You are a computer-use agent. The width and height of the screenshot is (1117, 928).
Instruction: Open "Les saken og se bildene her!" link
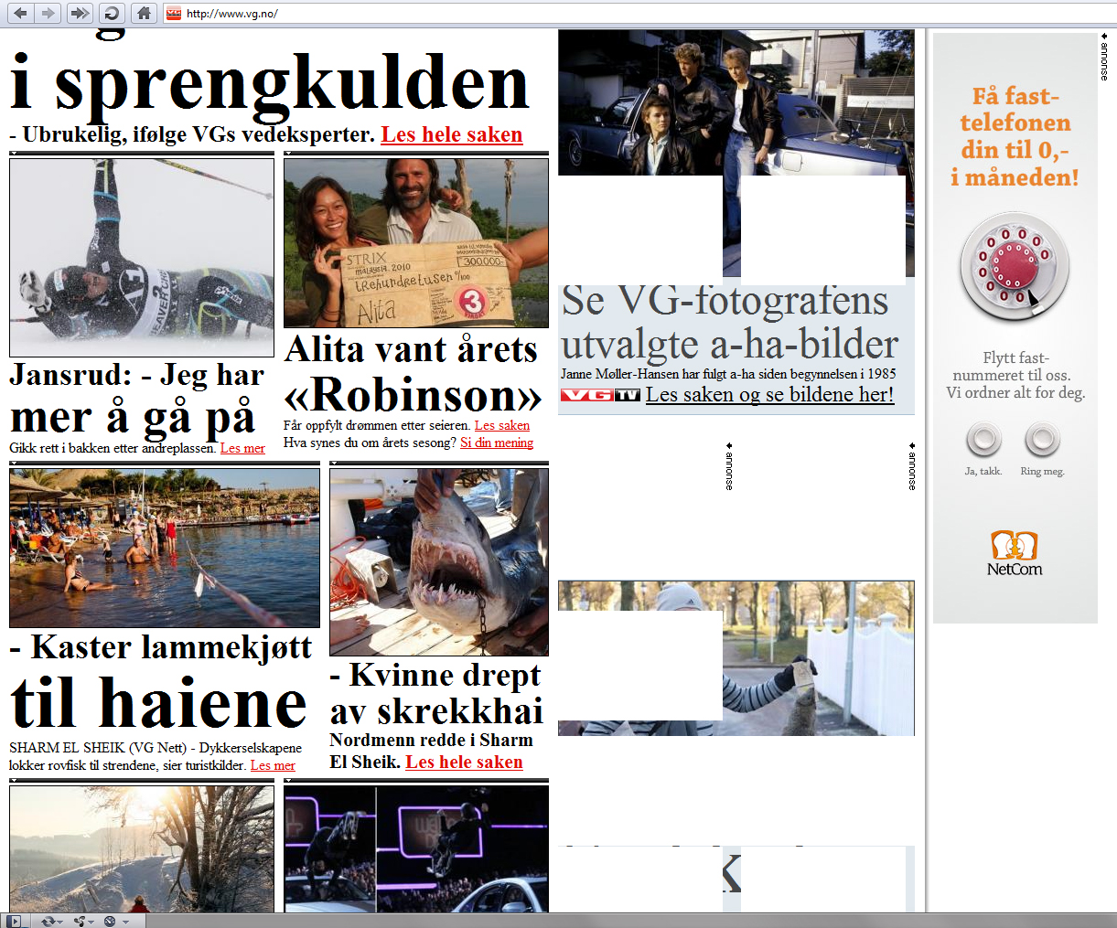tap(769, 394)
